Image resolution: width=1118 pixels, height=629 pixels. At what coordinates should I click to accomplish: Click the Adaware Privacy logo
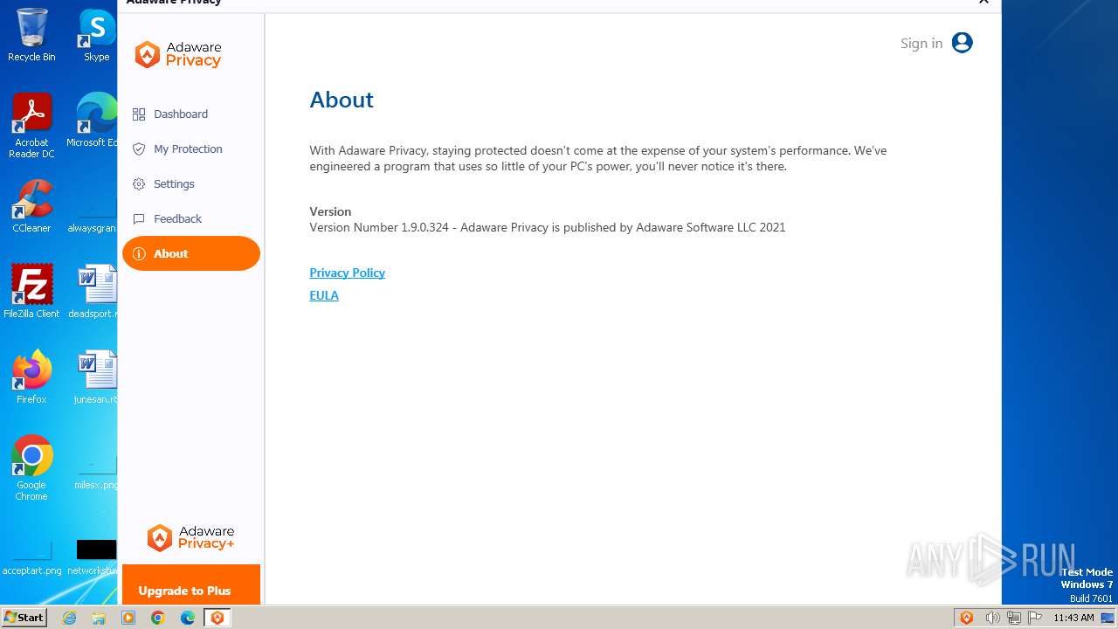coord(178,54)
